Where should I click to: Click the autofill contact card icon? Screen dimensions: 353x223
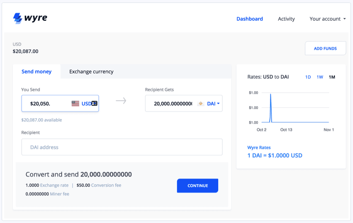tap(95, 103)
